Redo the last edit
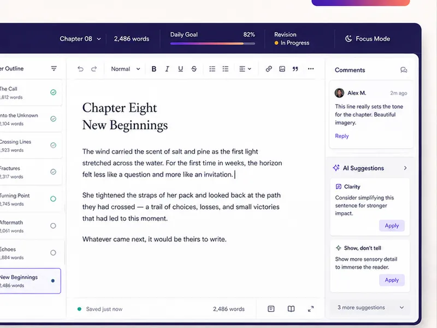Screen dimensions: 437x328 [x=94, y=69]
